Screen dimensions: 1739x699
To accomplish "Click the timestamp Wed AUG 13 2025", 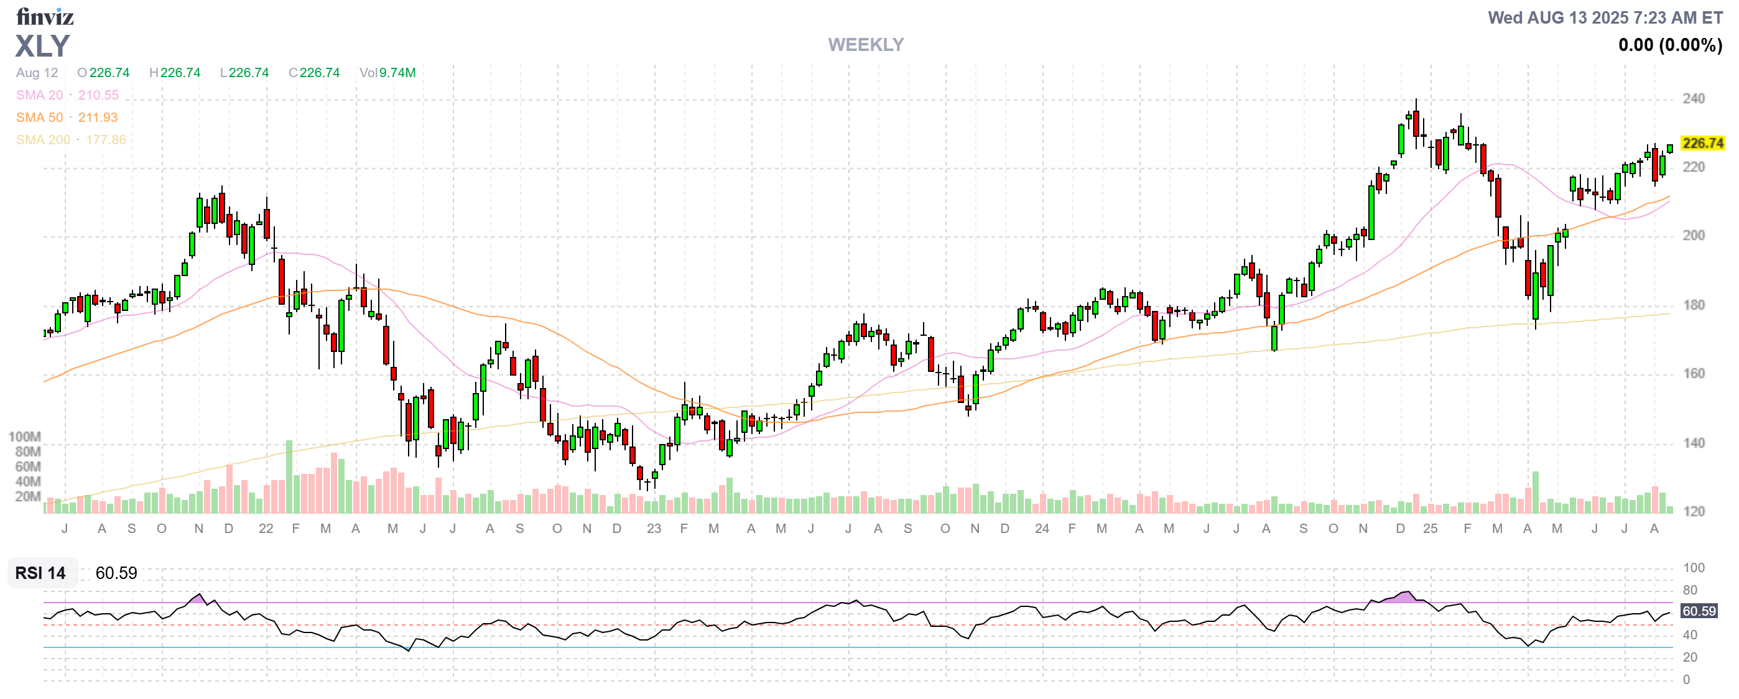I will click(1605, 17).
